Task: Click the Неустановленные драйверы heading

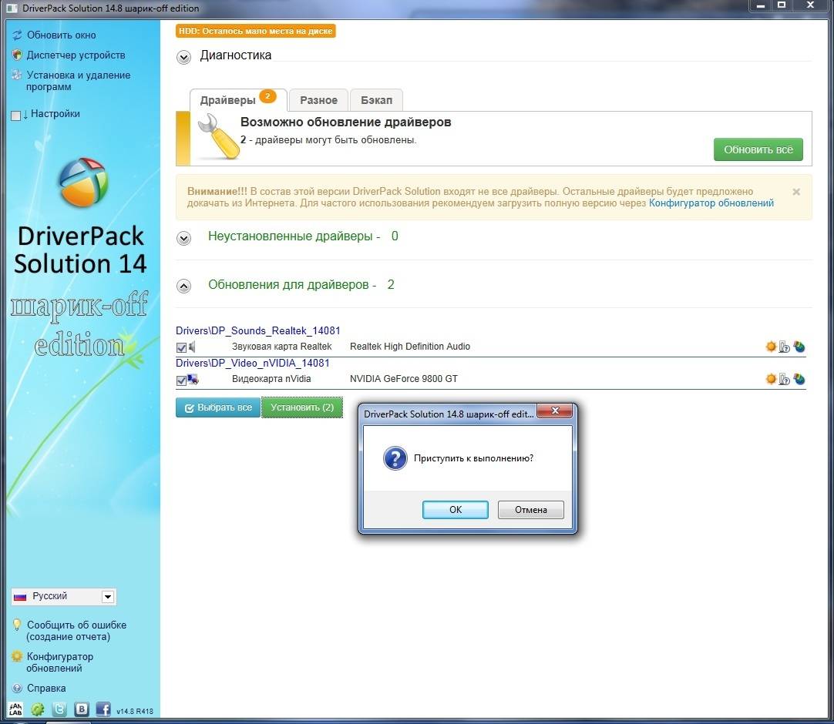Action: click(303, 236)
